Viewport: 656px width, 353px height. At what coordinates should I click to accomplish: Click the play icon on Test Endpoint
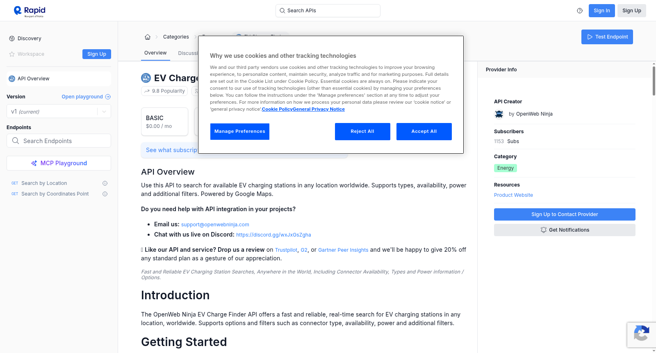click(x=590, y=37)
